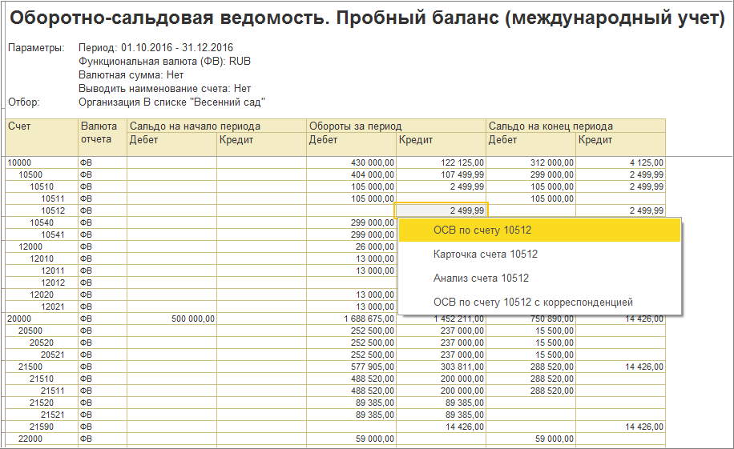Image resolution: width=734 pixels, height=449 pixels.
Task: Click 'Функциональная валюта (ФВ): RUB' line
Action: [164, 62]
